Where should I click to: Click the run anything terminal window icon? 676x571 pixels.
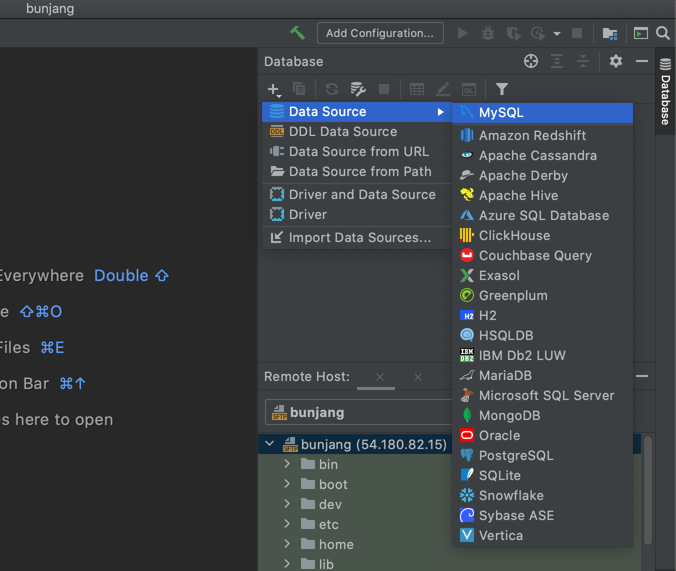point(641,33)
